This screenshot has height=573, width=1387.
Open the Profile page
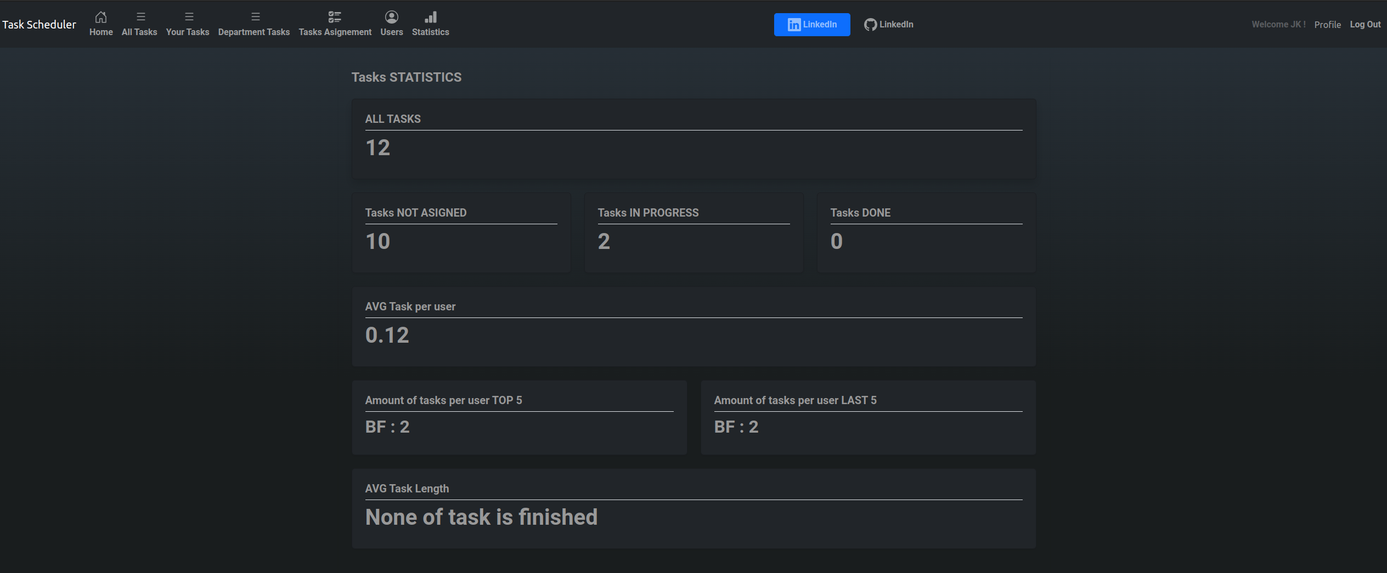1327,24
